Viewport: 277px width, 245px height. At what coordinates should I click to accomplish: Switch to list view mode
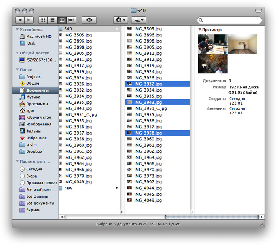click(52, 20)
